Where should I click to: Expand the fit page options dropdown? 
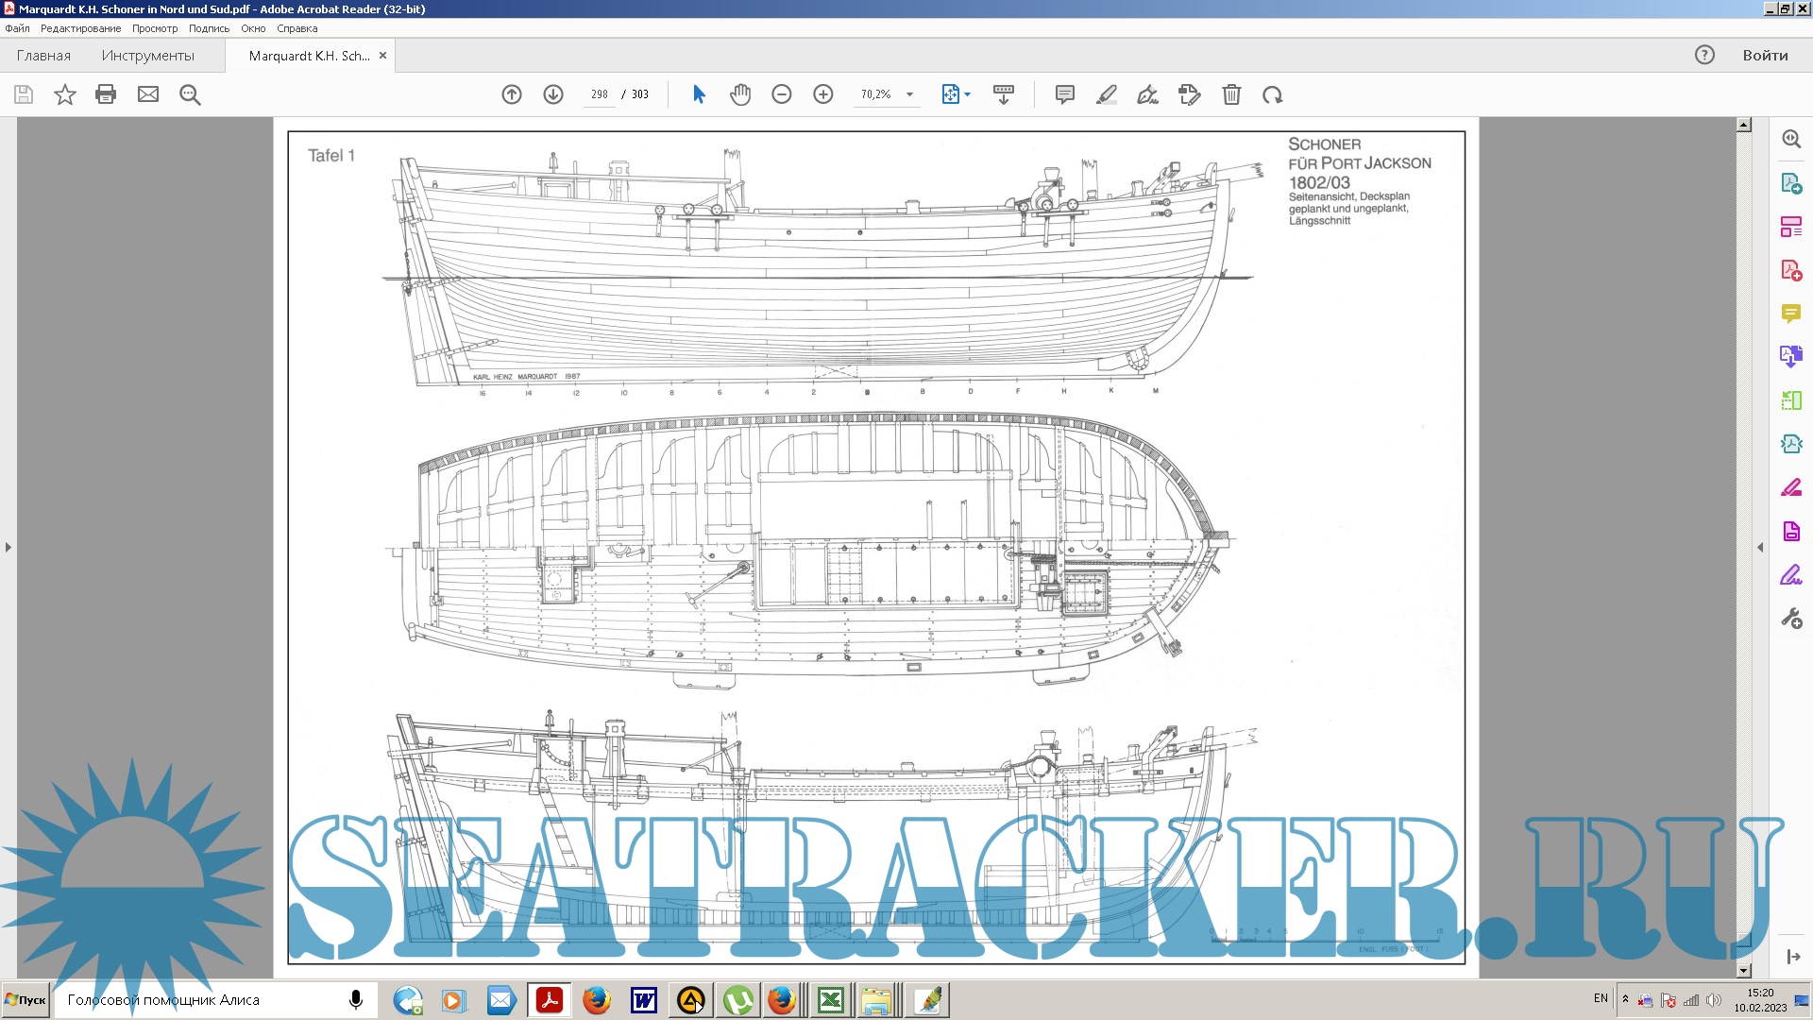point(968,94)
